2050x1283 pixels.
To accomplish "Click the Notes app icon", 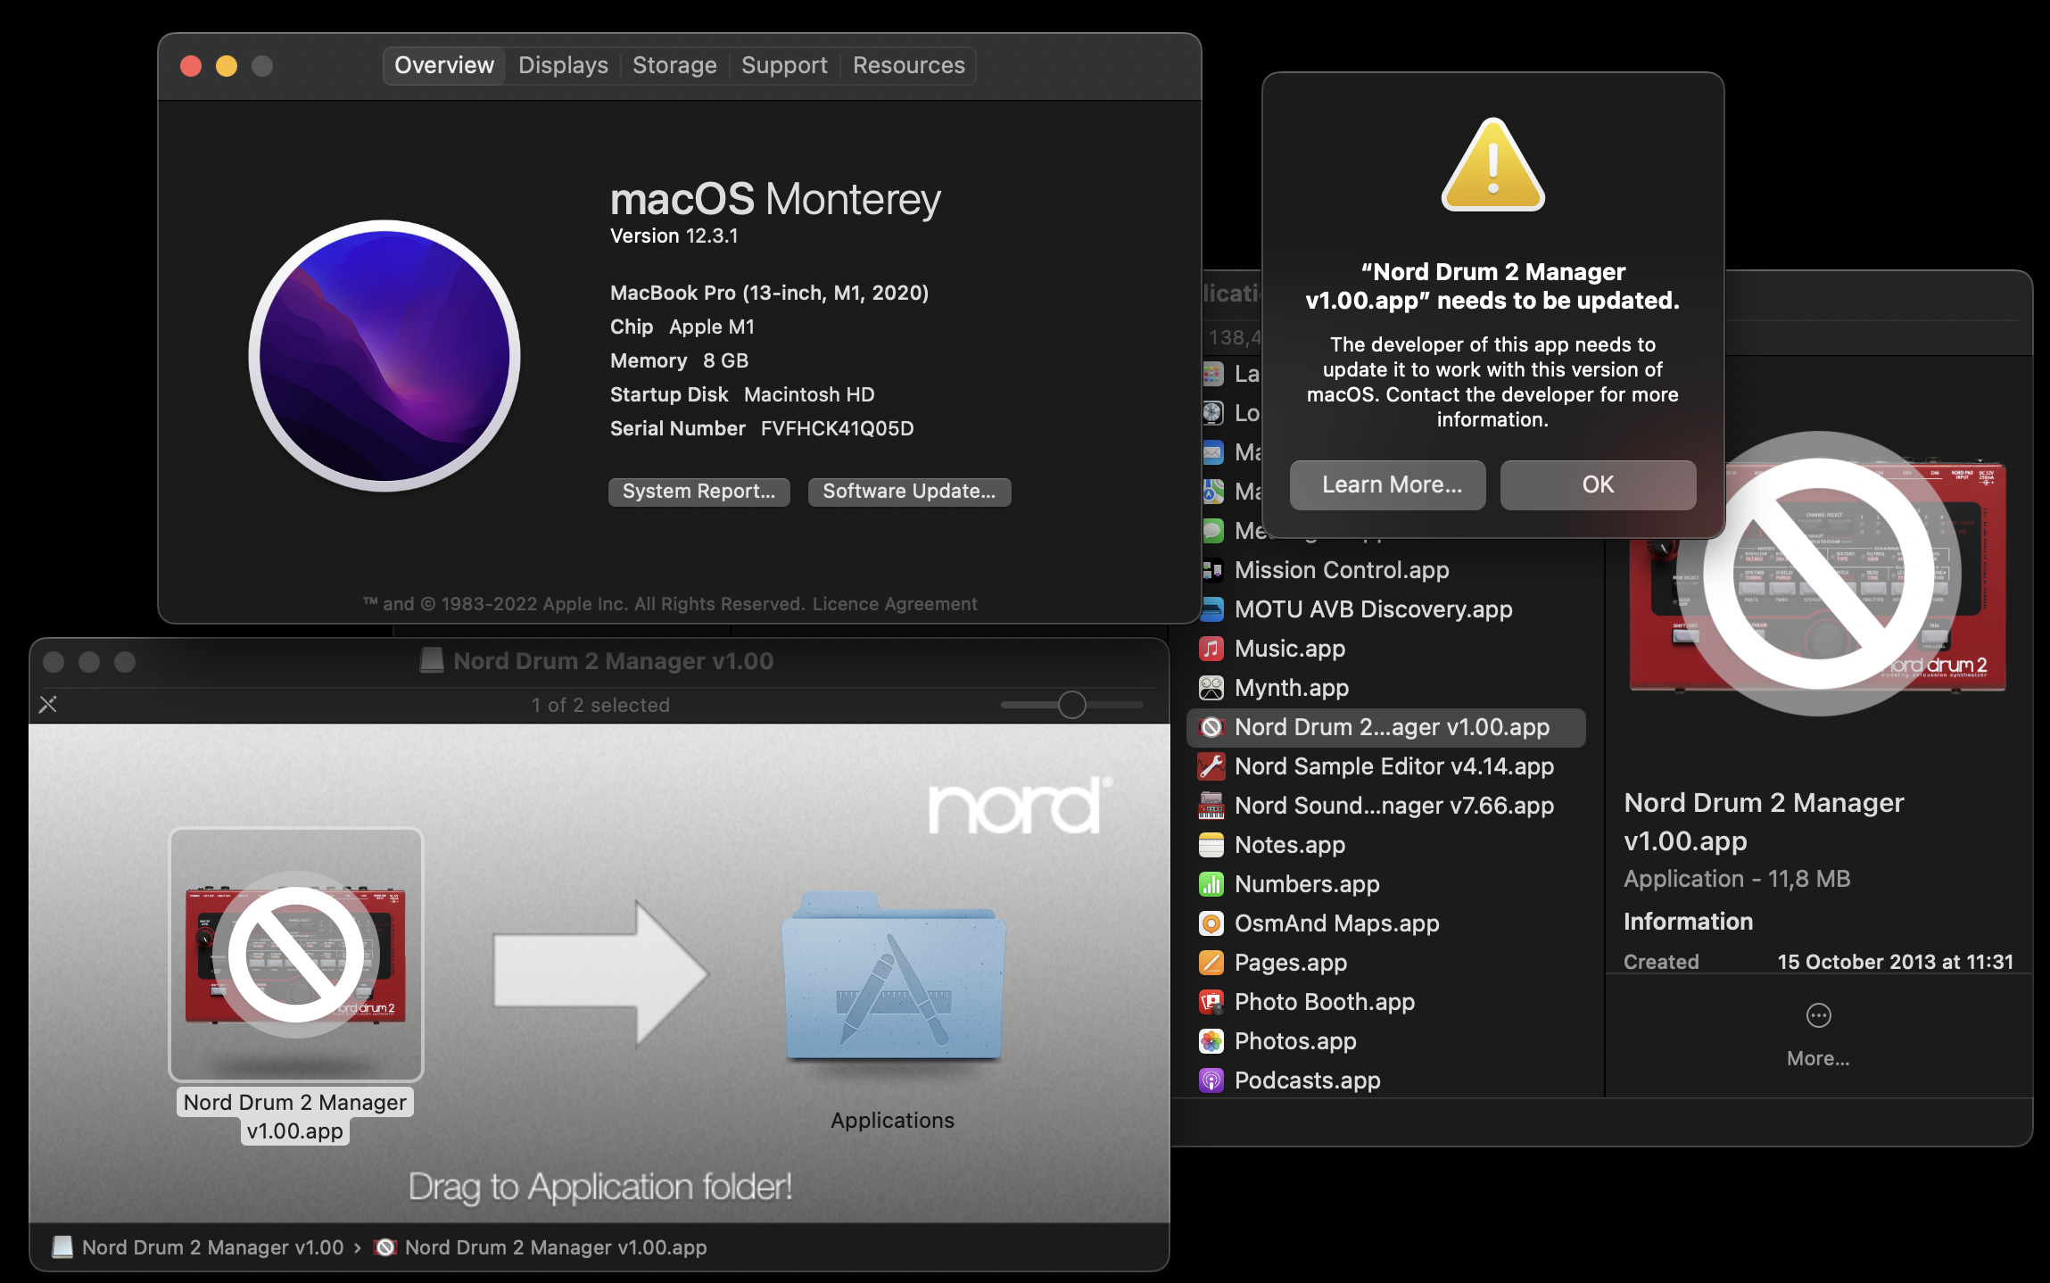I will click(x=1211, y=845).
